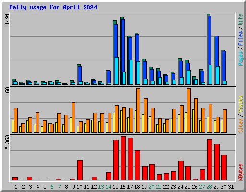Click the 51363 KBytes axis value
The width and height of the screenshot is (246, 192).
[8, 143]
